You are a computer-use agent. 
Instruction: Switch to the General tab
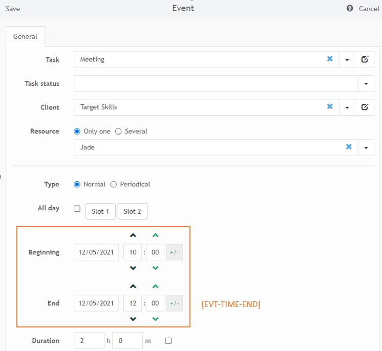[26, 36]
